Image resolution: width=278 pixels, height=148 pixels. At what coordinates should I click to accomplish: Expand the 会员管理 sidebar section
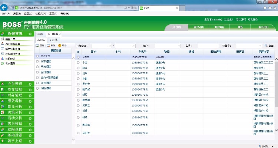click(30, 84)
